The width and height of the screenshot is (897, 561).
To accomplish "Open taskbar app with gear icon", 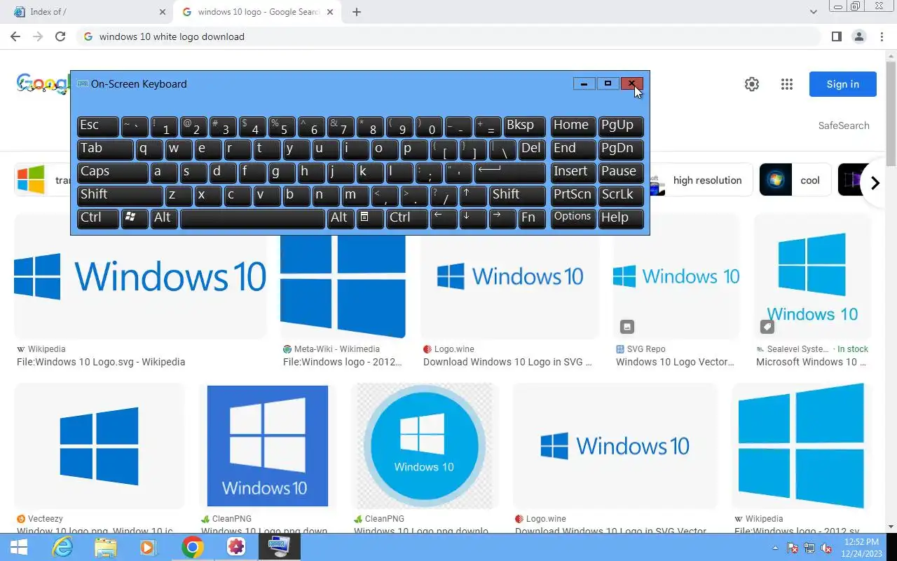I will 236,547.
